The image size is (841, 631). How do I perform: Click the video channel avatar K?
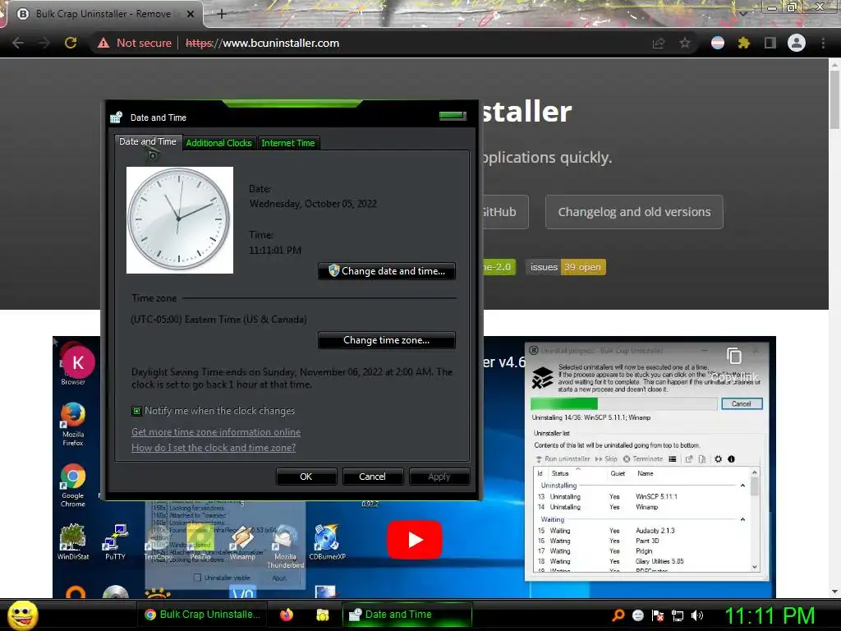coord(78,362)
